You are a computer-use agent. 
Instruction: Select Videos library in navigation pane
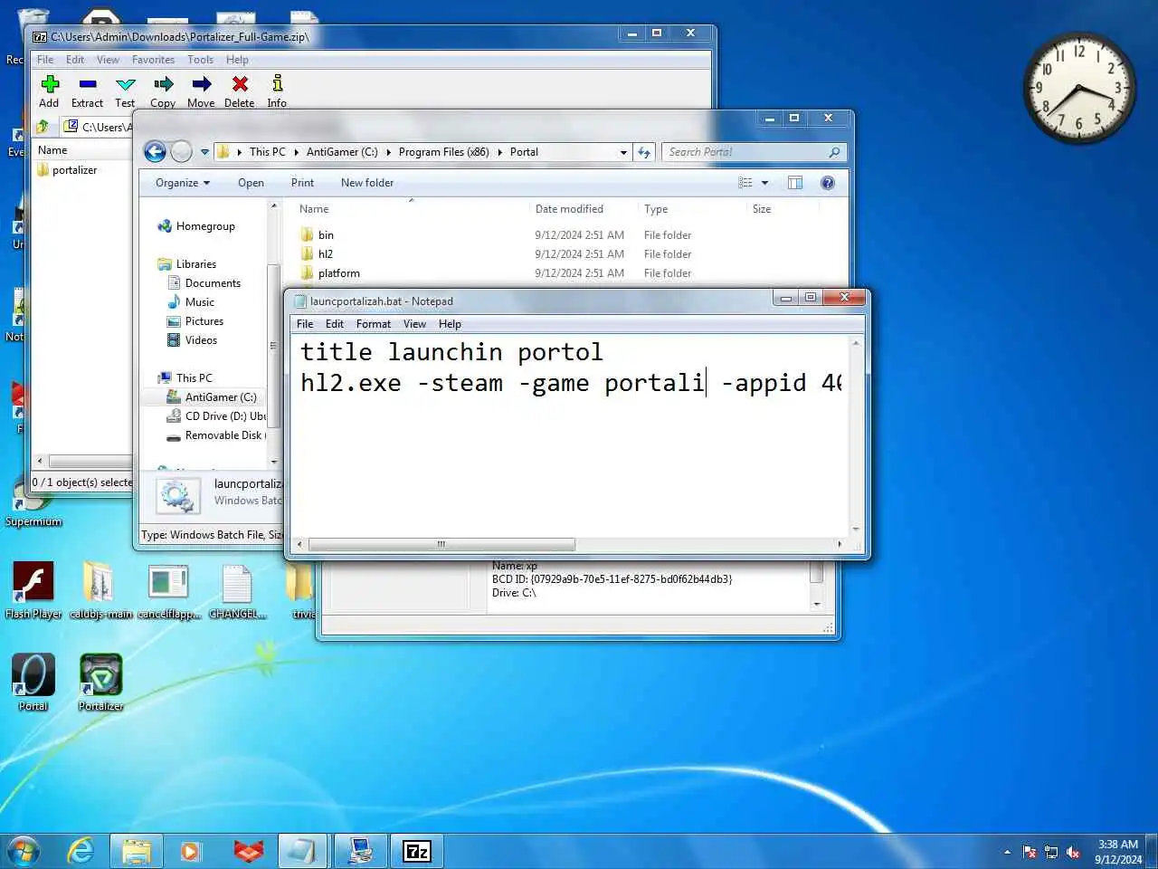[x=192, y=340]
